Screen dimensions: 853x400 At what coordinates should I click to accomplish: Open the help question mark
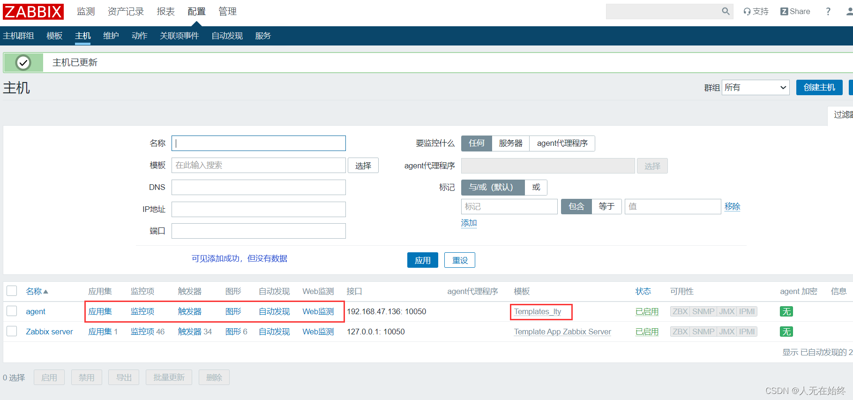point(828,11)
